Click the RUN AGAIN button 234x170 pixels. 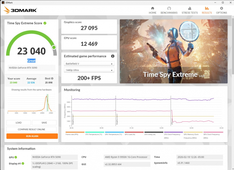[x=32, y=136]
